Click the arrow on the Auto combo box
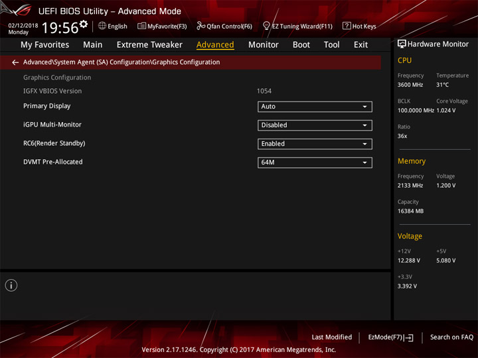Image resolution: width=478 pixels, height=358 pixels. [x=364, y=107]
